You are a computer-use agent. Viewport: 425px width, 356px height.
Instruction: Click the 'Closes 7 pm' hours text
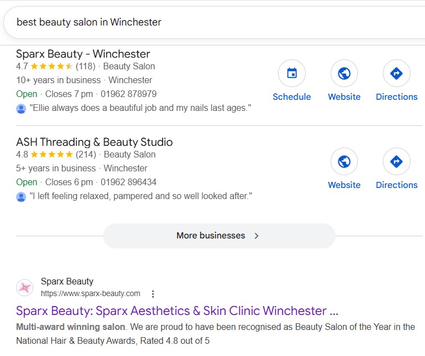(69, 94)
